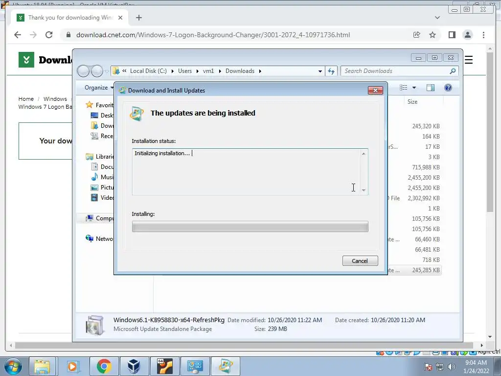The height and width of the screenshot is (376, 501).
Task: Click the update package icon in details pane
Action: pos(95,325)
